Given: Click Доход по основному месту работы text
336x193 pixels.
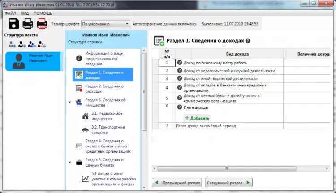Looking at the screenshot, I should tap(215, 63).
